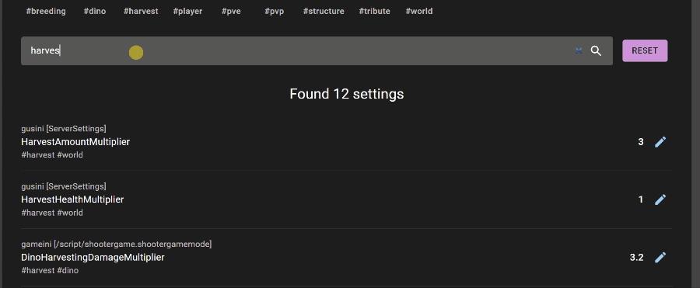Choose the #pve tag filter
Viewport: 700px width, 288px height.
(231, 11)
